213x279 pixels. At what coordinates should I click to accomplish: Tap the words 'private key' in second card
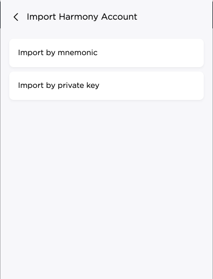[79, 86]
